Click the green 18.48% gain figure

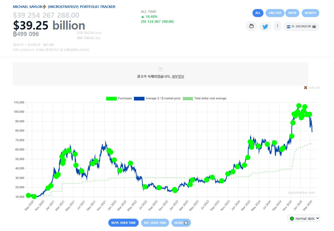(x=149, y=17)
